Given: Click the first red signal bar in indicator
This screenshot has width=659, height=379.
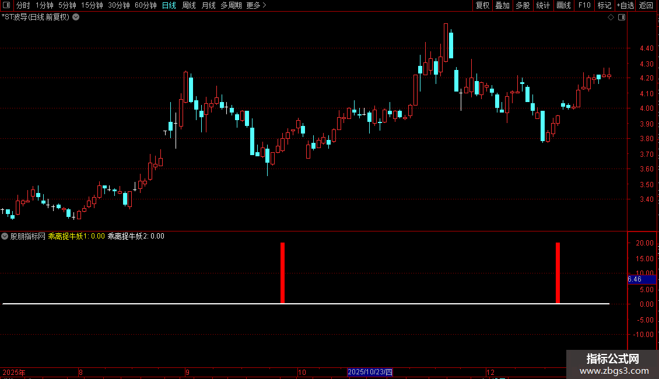Looking at the screenshot, I should (282, 273).
